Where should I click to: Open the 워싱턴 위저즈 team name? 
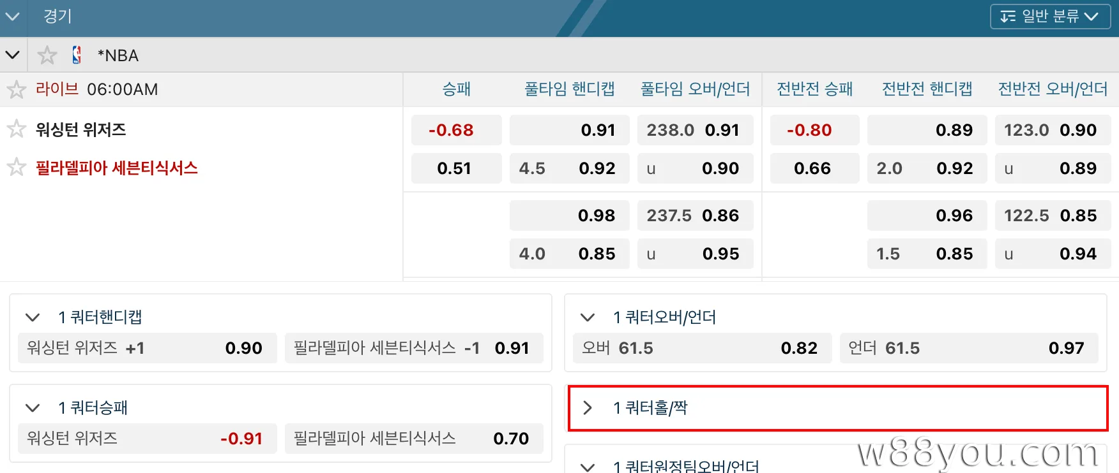(x=81, y=129)
